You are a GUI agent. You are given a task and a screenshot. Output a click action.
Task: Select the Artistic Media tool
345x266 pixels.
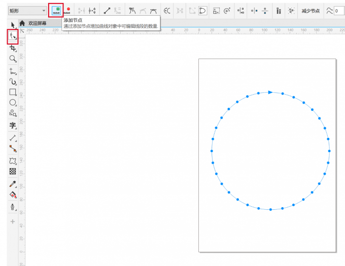tap(13, 82)
